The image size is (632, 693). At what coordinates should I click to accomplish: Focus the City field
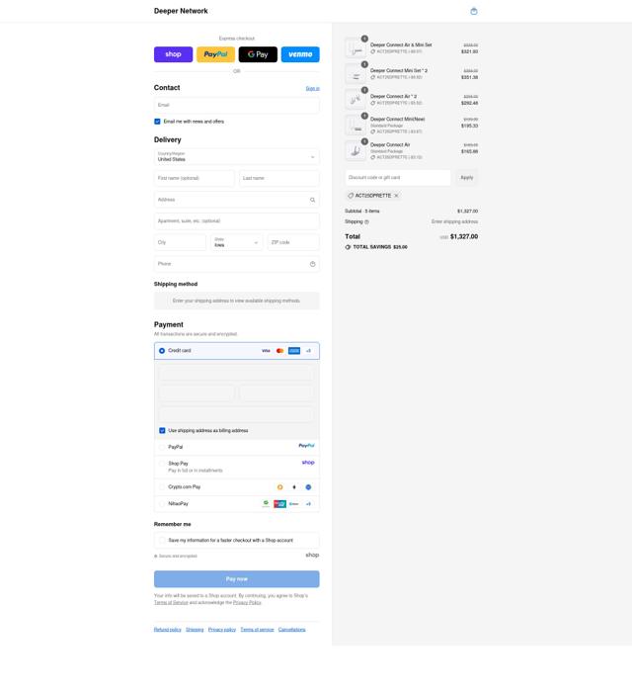coord(180,242)
